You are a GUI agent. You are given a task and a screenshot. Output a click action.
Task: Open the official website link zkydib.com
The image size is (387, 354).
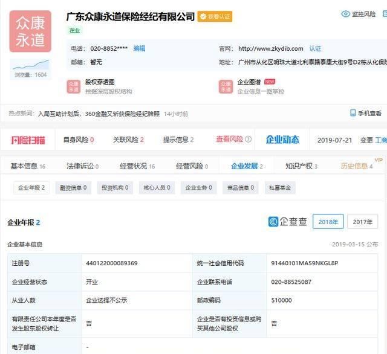(x=271, y=48)
